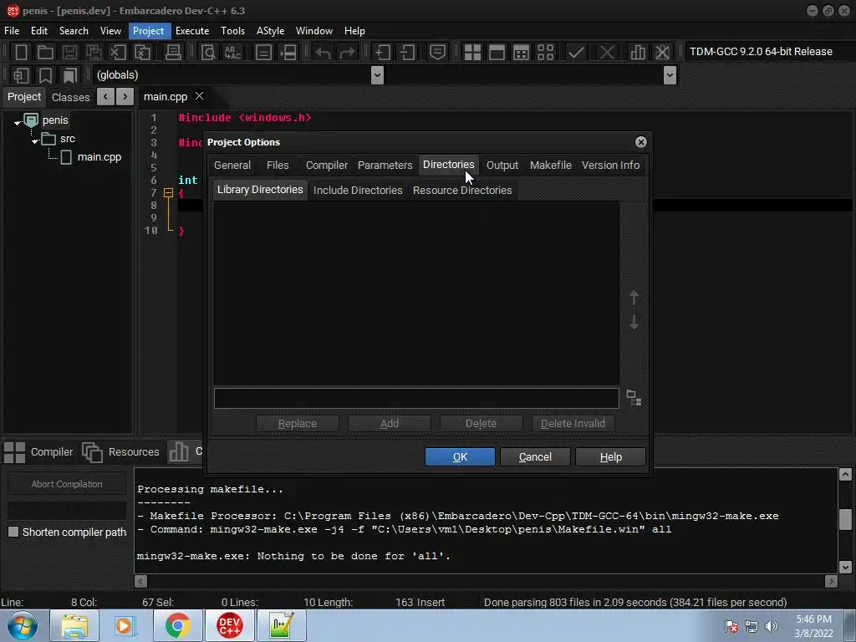Click the Goto bookmarks icon

(70, 75)
